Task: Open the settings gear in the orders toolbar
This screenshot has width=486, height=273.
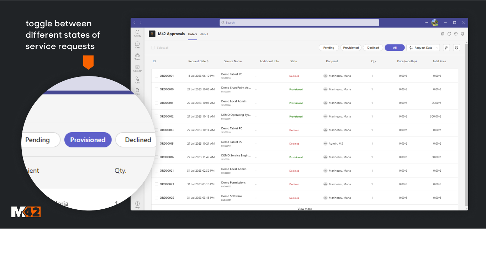Action: tap(456, 48)
